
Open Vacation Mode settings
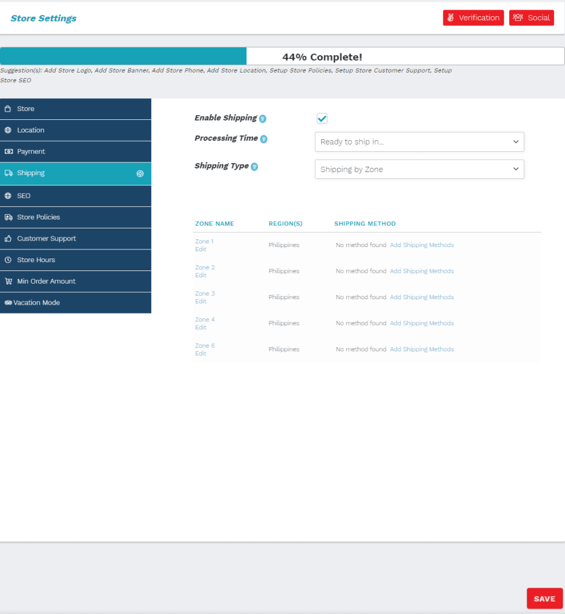point(37,303)
